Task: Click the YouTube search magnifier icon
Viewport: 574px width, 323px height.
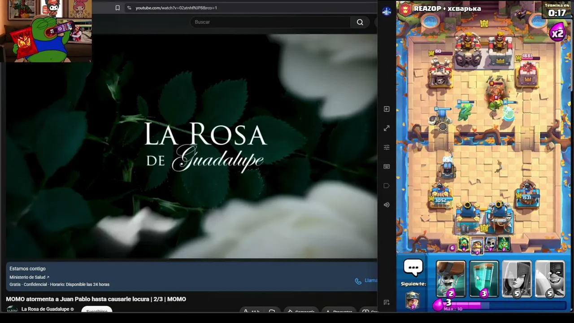Action: pos(360,22)
